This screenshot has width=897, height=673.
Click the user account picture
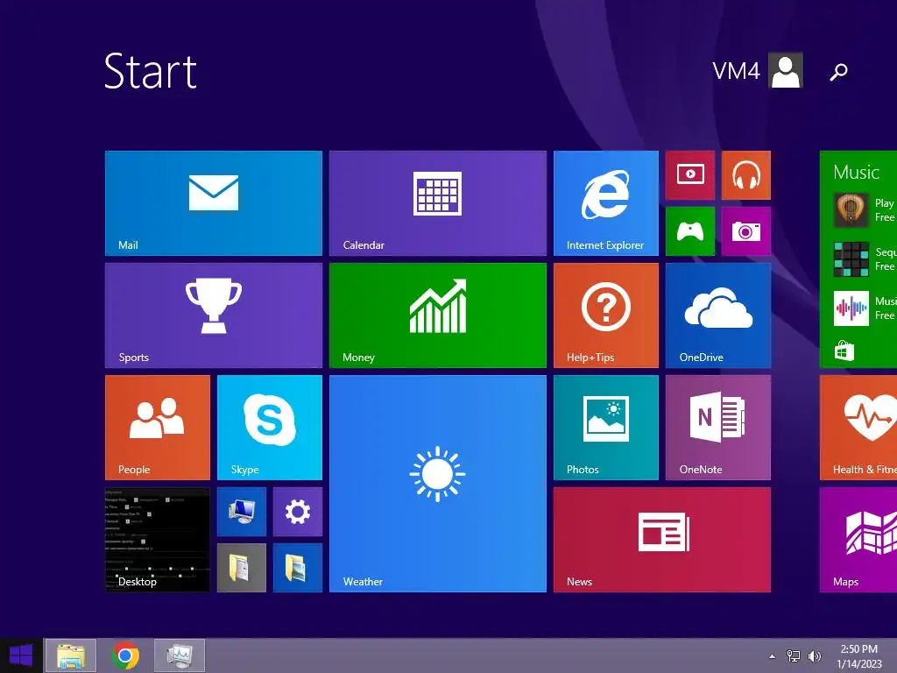(786, 71)
